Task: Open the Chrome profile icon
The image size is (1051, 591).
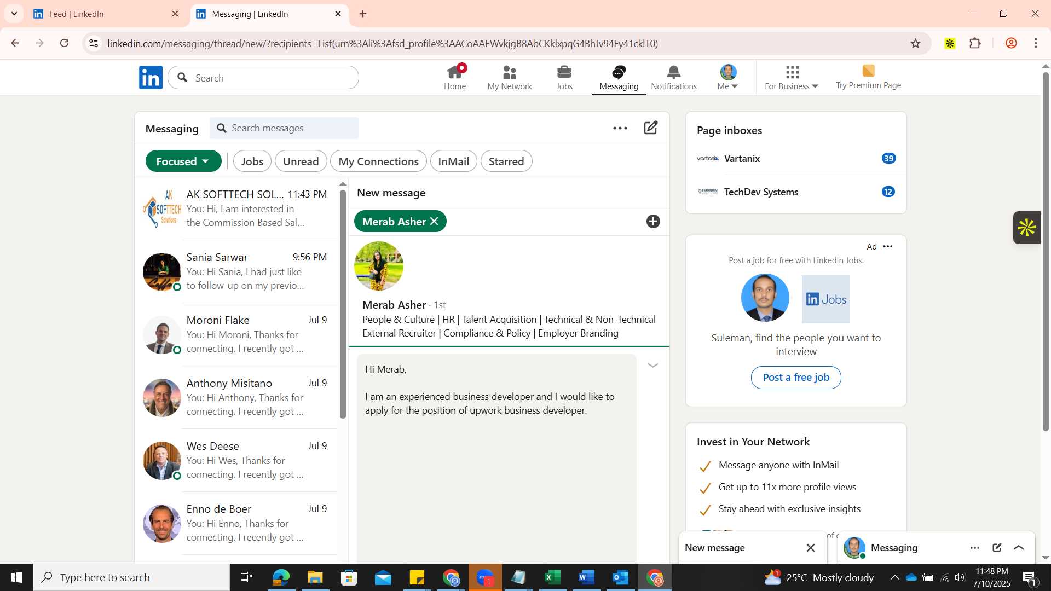Action: (1011, 43)
